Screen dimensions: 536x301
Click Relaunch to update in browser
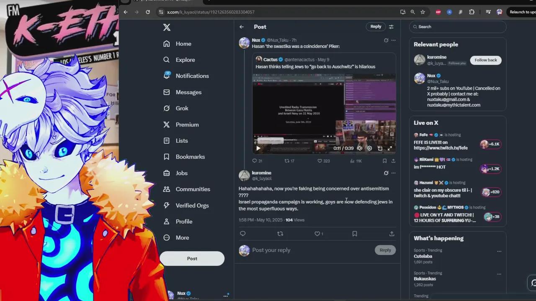(x=523, y=12)
